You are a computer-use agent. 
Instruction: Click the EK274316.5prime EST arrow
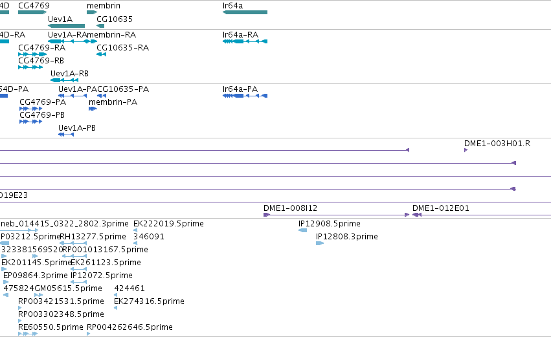pyautogui.click(x=116, y=308)
